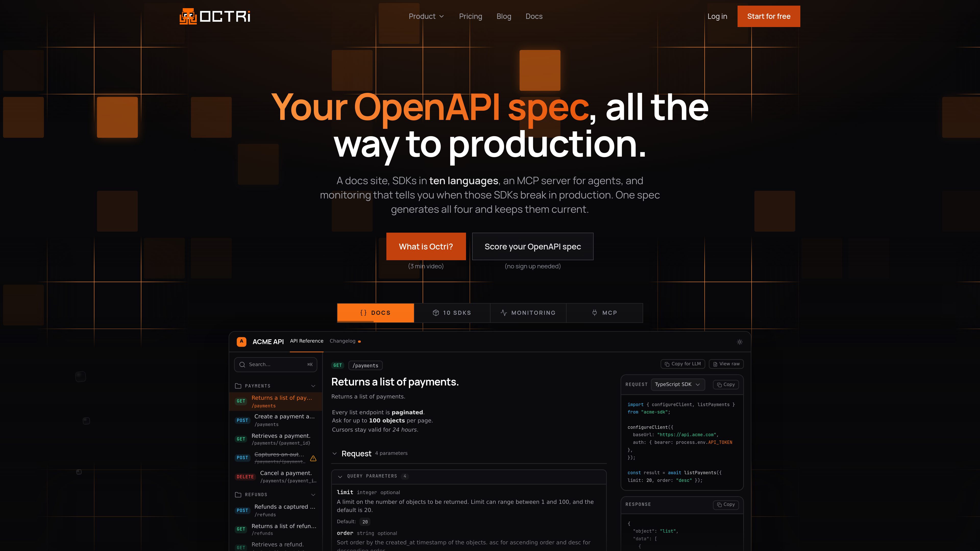Copy the request code snippet
The width and height of the screenshot is (980, 551).
pos(726,385)
